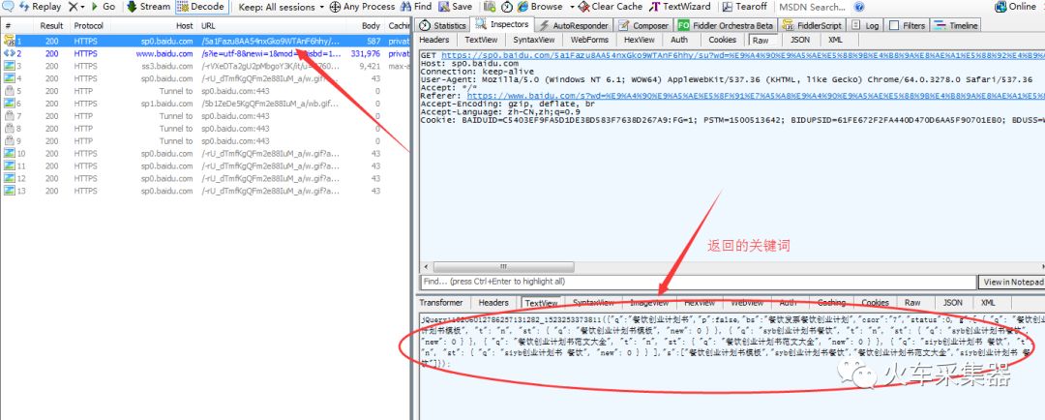Open the Keep: All sessions dropdown
1045x420 pixels.
[x=282, y=7]
